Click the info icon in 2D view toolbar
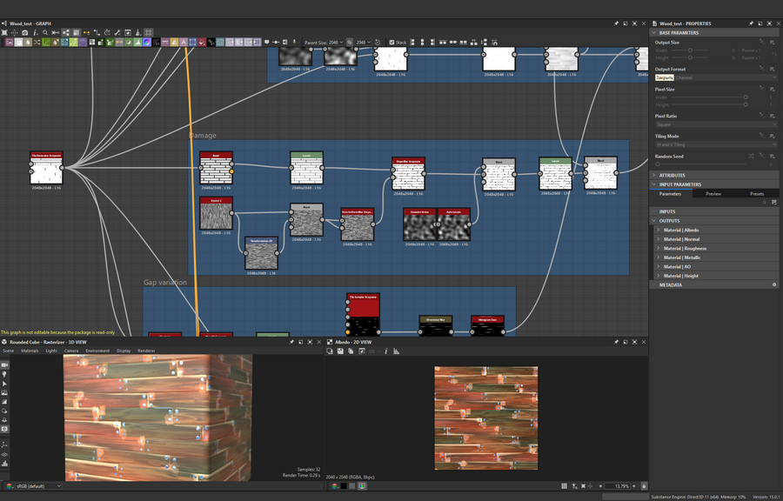783x501 pixels. pyautogui.click(x=385, y=351)
